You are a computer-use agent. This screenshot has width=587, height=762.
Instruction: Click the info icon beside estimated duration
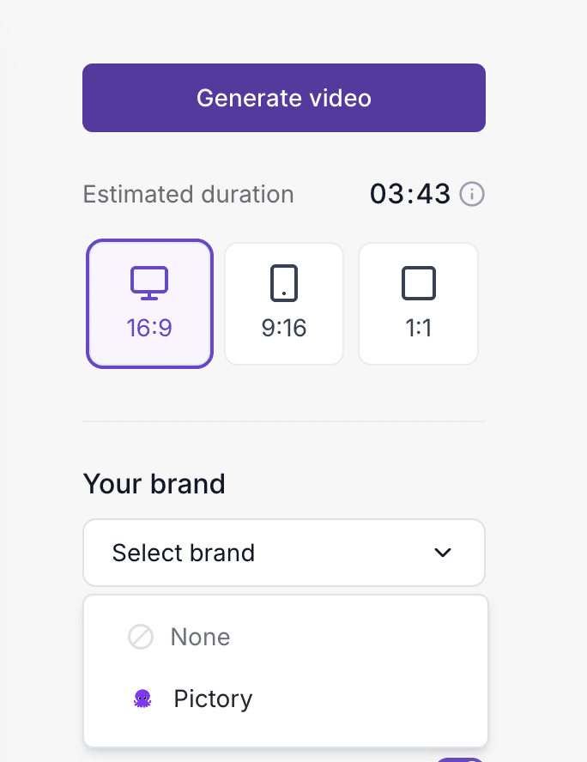pyautogui.click(x=472, y=195)
